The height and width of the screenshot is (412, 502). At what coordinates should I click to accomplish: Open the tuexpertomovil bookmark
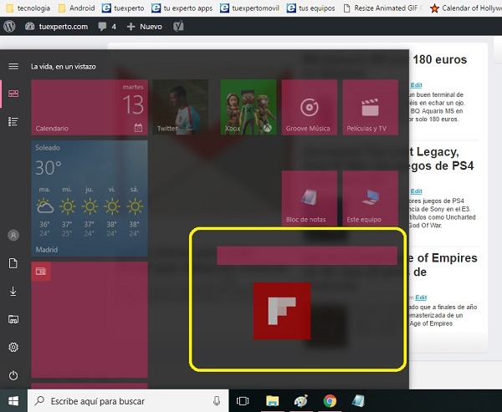249,8
